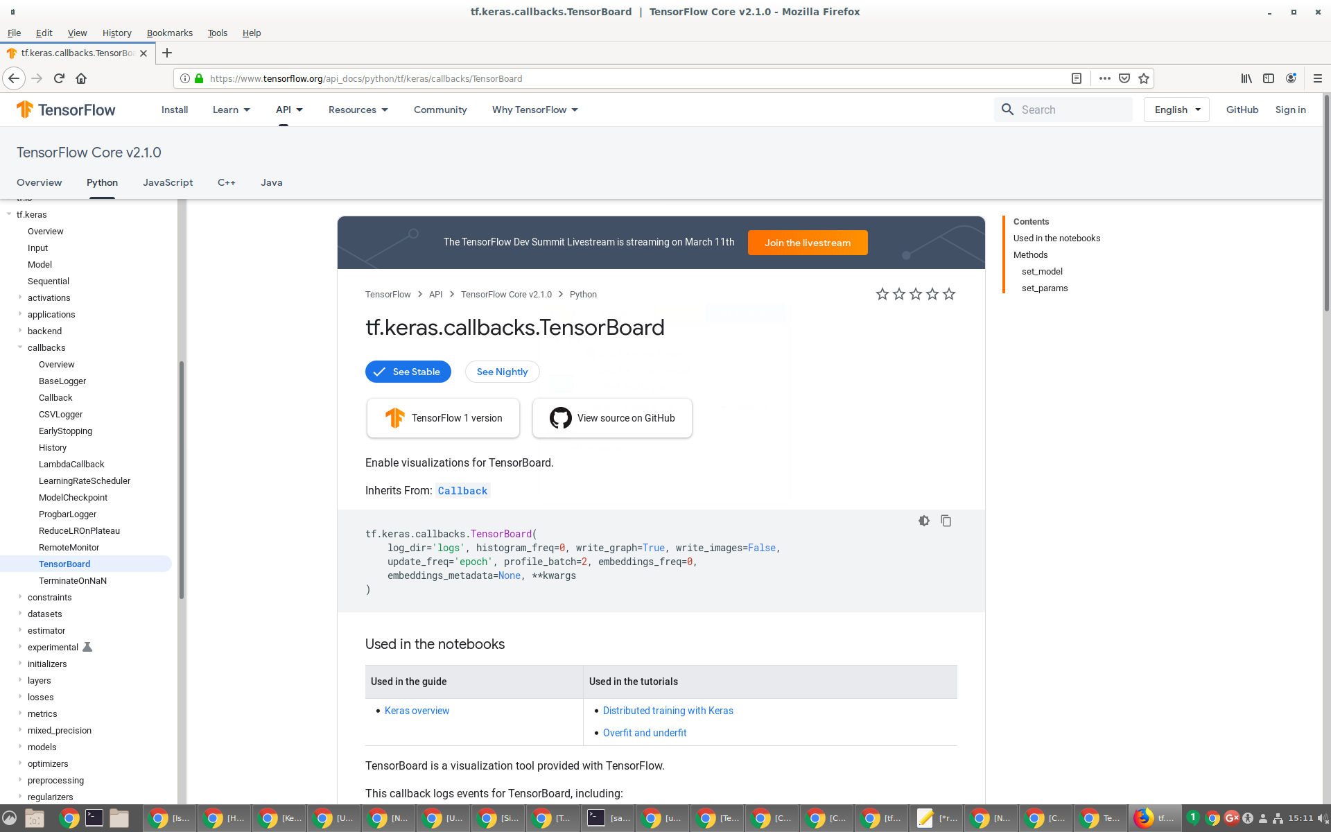The image size is (1331, 832).
Task: Open the Overfit and underfit tutorial link
Action: tap(645, 733)
